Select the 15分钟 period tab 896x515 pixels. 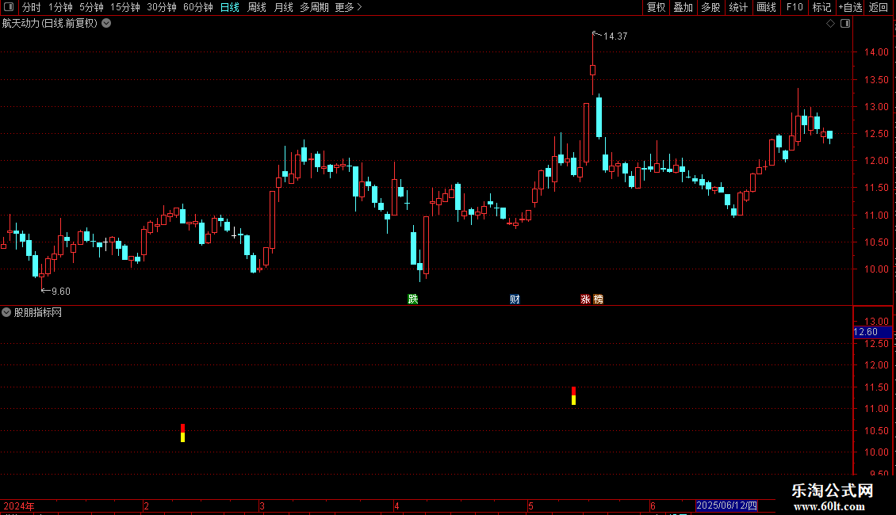click(x=125, y=7)
